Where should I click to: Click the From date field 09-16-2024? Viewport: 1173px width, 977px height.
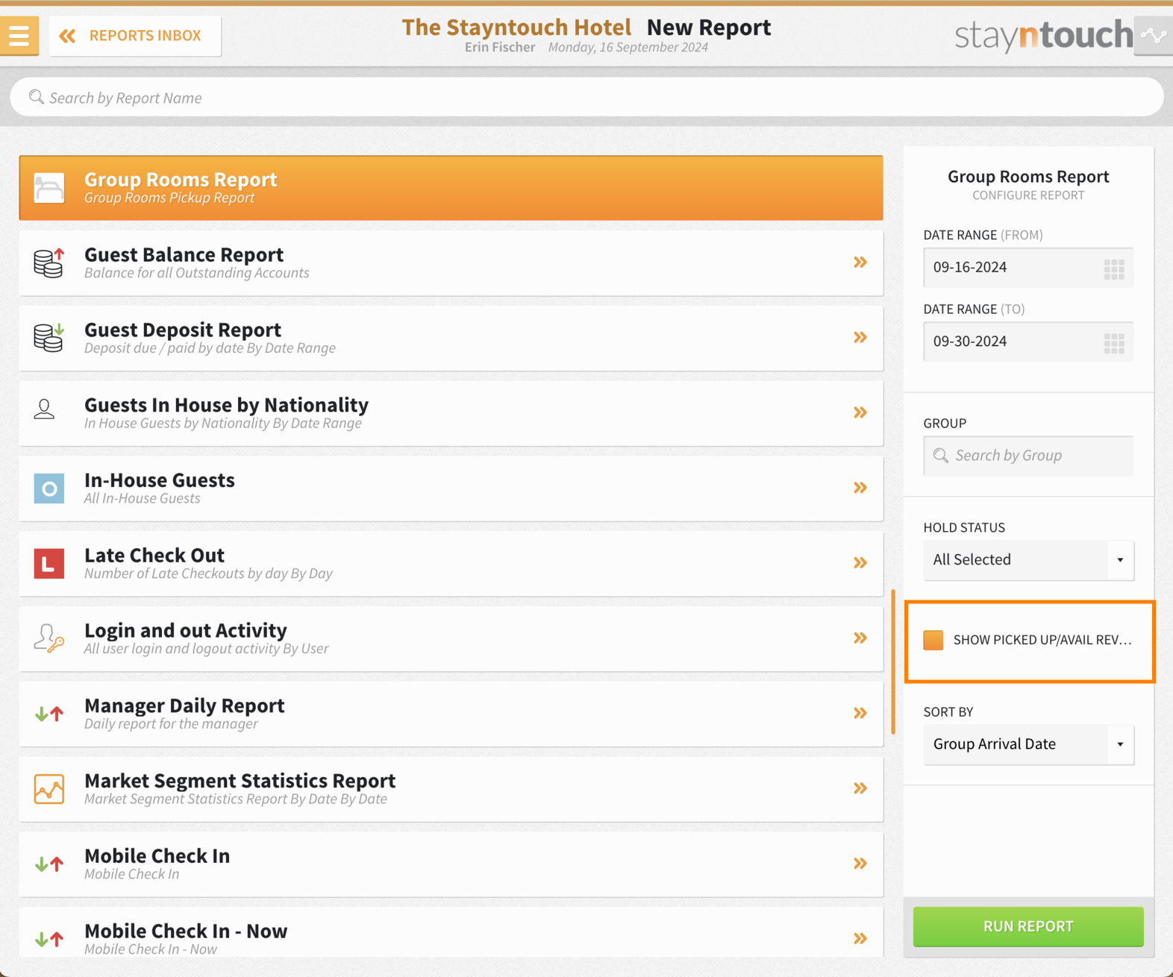[x=1028, y=268]
